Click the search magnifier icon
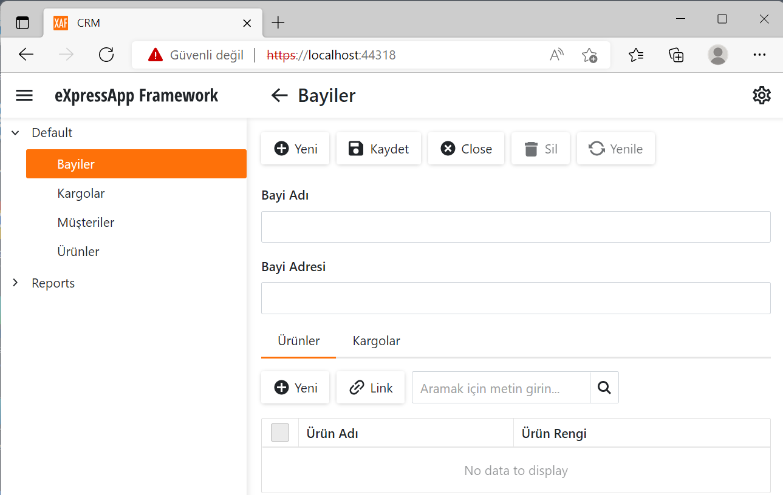The height and width of the screenshot is (495, 783). click(604, 387)
